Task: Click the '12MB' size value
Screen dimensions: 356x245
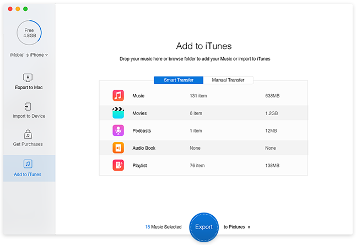Action: tap(271, 130)
